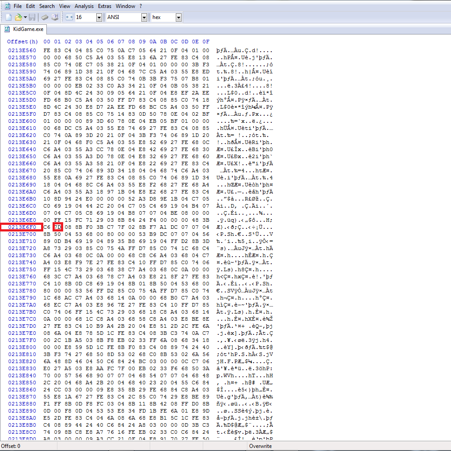Viewport: 451px width, 451px height.
Task: Click decoded text of row 0213E760
Action: [x=245, y=277]
